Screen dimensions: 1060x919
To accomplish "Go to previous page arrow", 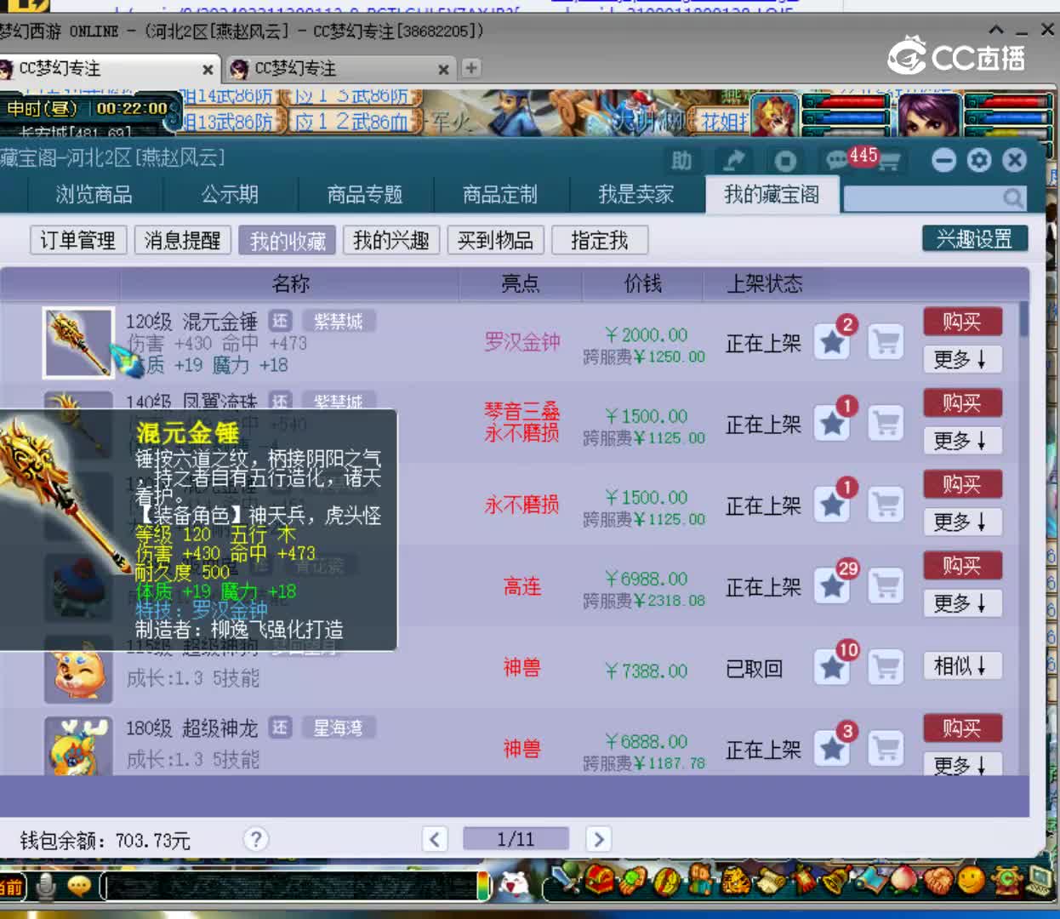I will coord(435,839).
